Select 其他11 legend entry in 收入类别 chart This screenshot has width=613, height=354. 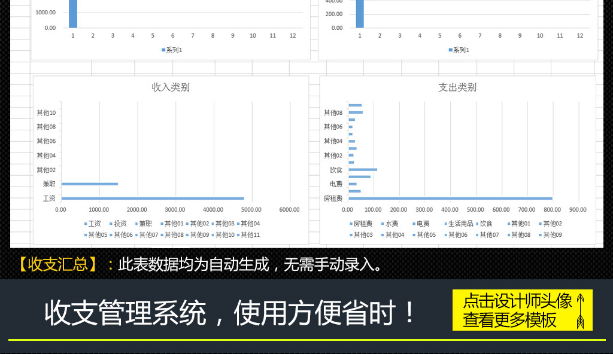(x=248, y=235)
